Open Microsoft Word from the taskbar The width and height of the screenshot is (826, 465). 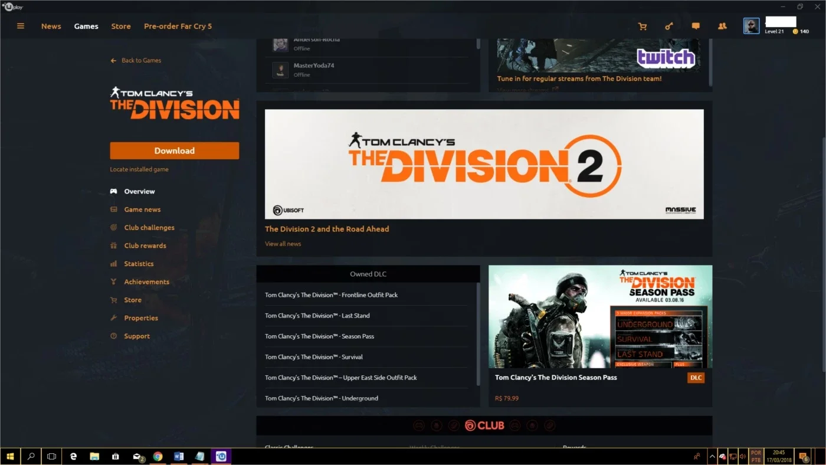click(x=179, y=456)
